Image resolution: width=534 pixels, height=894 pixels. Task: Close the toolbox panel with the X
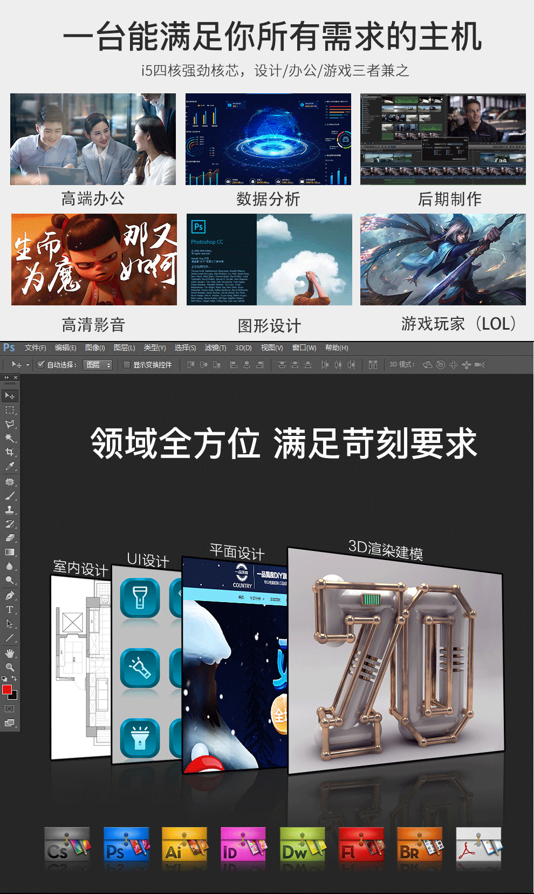point(16,378)
